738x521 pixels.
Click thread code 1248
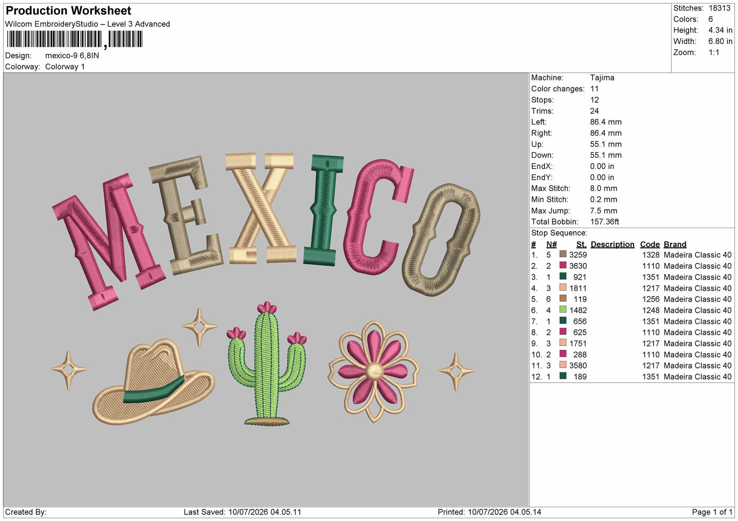651,310
